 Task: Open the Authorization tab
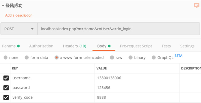click(x=41, y=46)
